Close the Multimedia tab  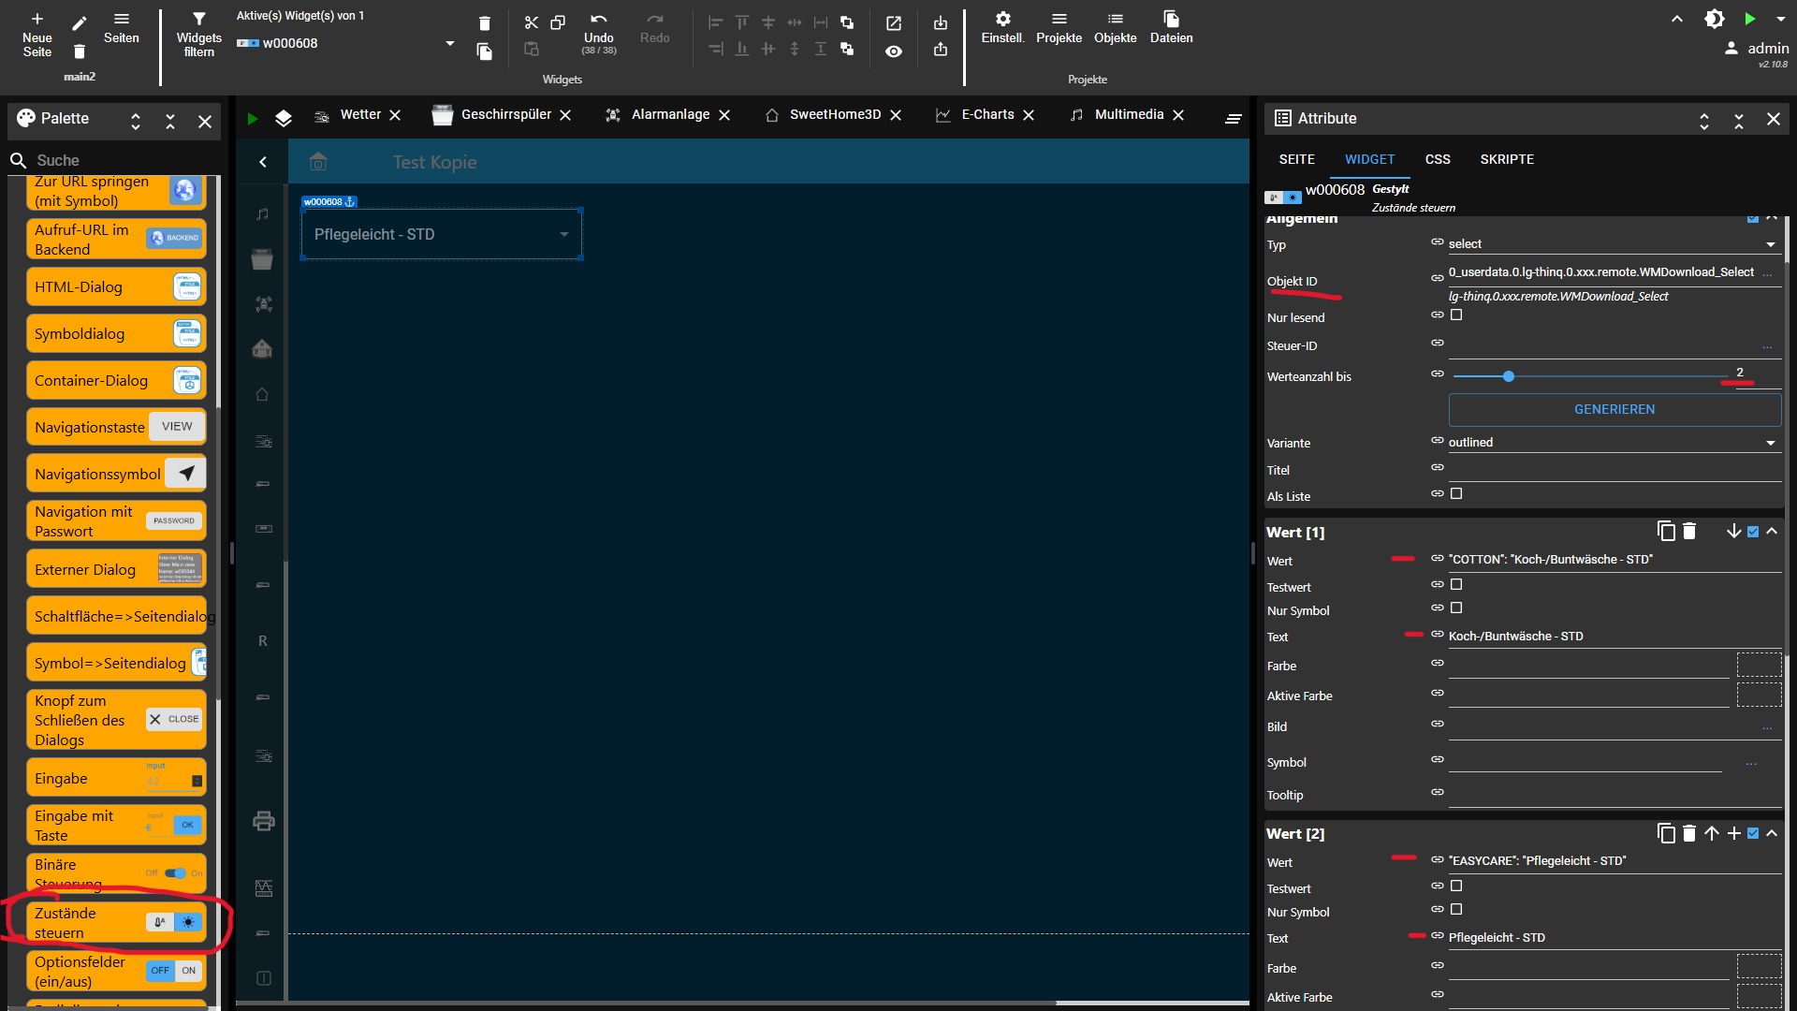coord(1178,115)
